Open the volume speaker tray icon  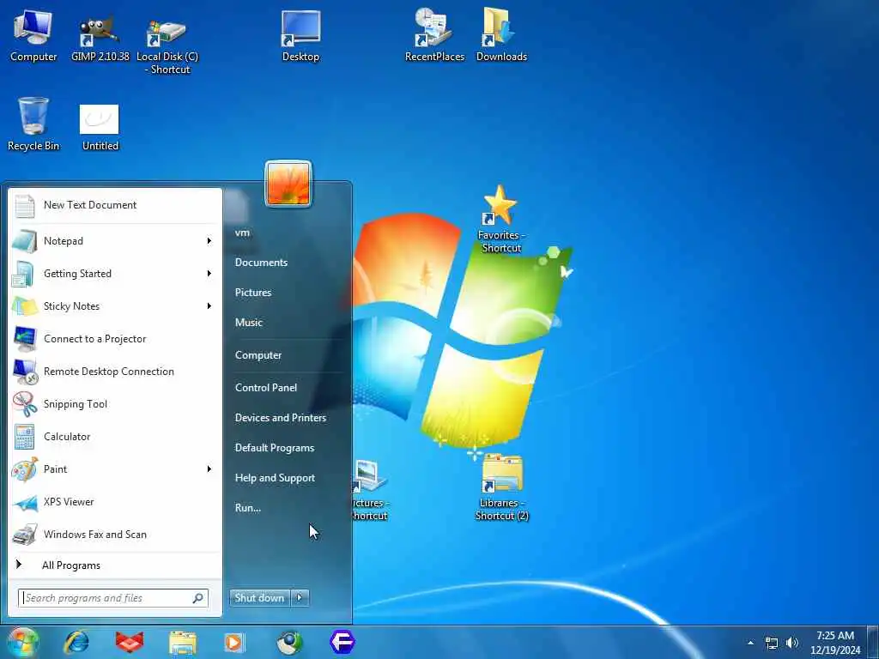click(791, 643)
